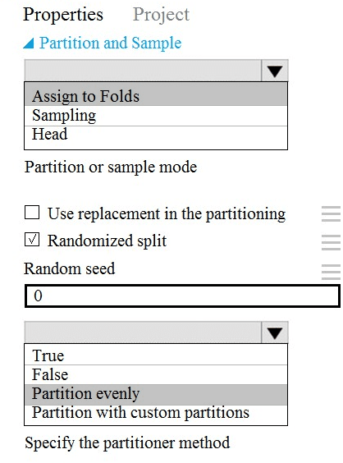Choose Partition with custom partitions
The height and width of the screenshot is (463, 343).
(x=156, y=412)
